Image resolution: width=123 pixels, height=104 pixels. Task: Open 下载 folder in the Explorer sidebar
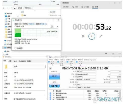tap(8, 19)
